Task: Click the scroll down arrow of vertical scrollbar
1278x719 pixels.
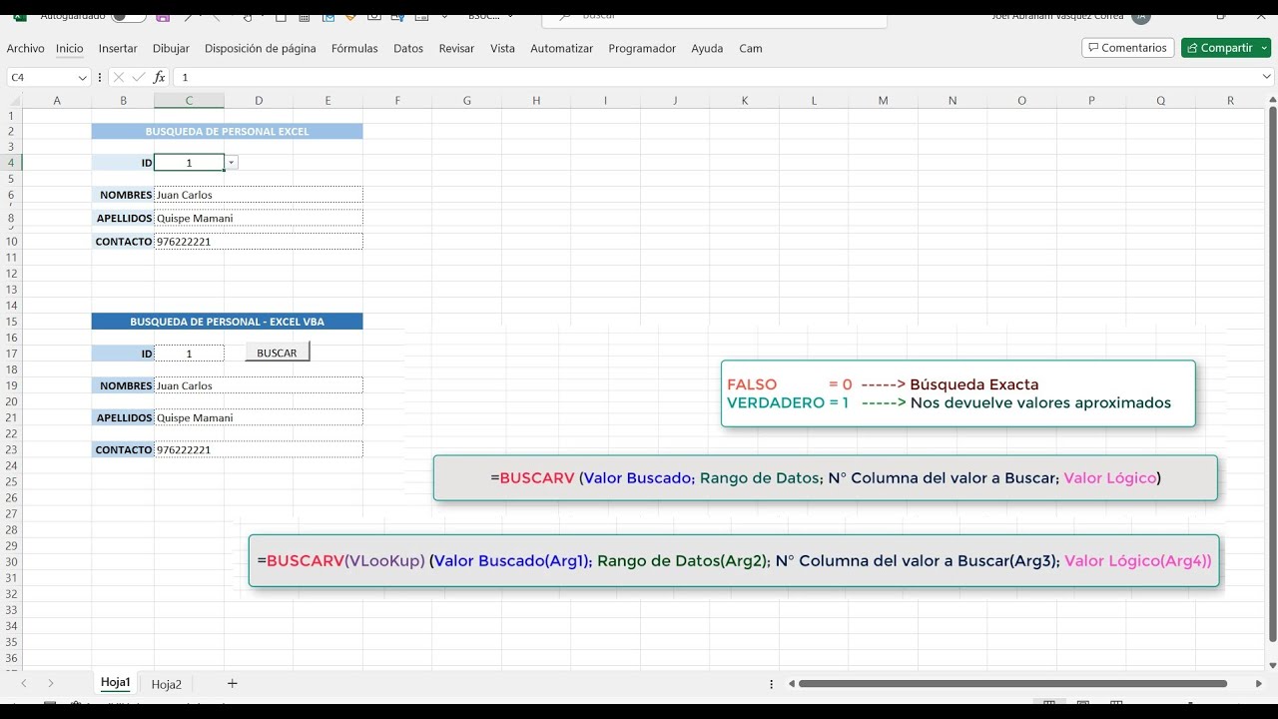Action: 1272,665
